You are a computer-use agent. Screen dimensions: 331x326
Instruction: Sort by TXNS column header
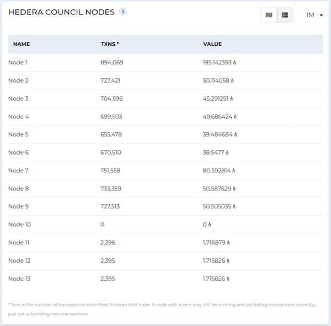tap(110, 44)
